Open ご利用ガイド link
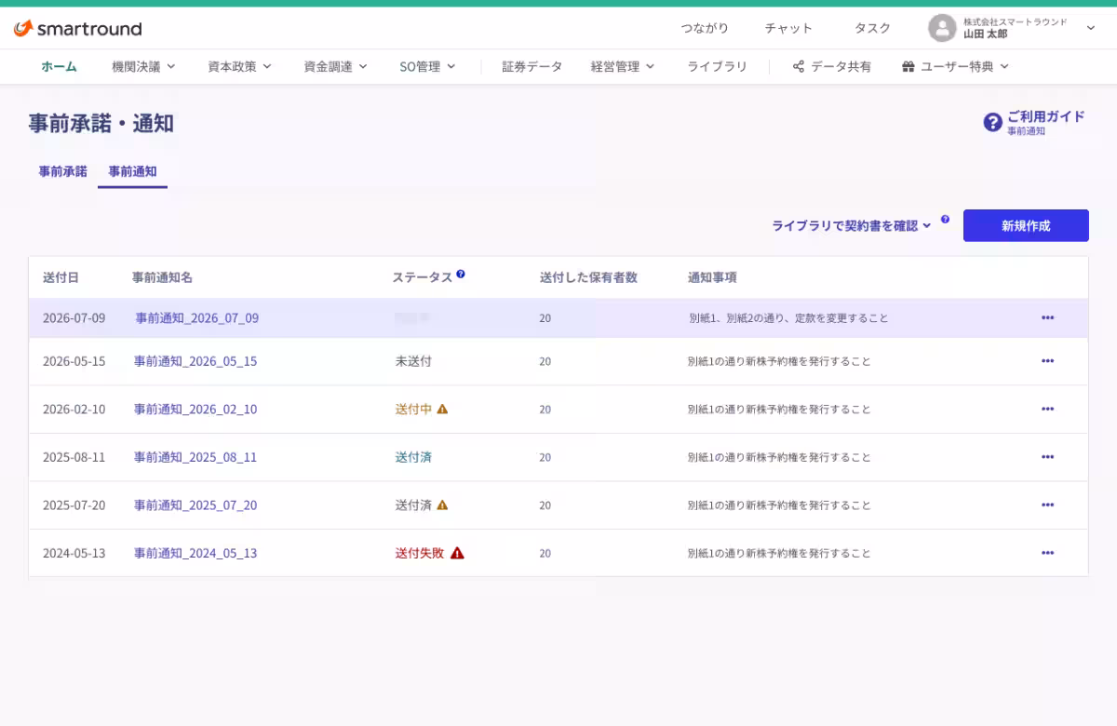 pos(1046,116)
